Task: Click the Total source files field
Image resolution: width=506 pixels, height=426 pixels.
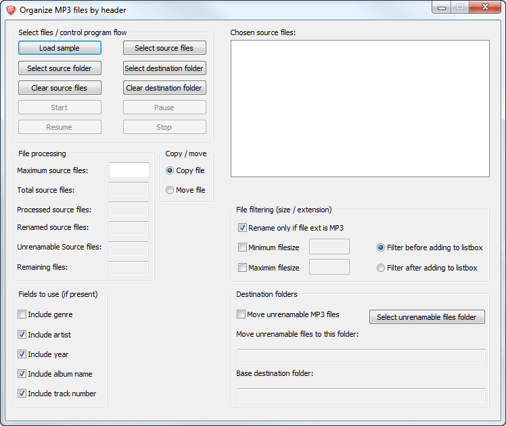Action: [x=129, y=189]
